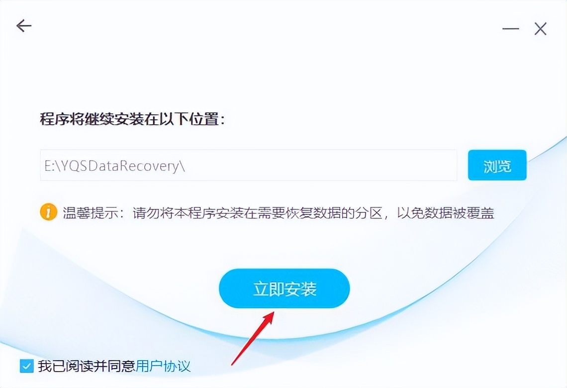567x388 pixels.
Task: Click the 温馨提示 label text
Action: 91,212
